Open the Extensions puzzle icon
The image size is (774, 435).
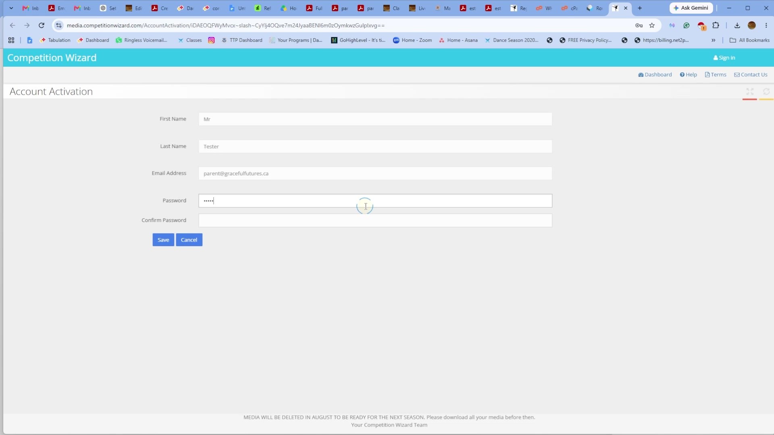point(716,25)
